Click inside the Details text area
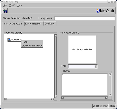Viewport: 117px width, 109px height. pyautogui.click(x=84, y=84)
